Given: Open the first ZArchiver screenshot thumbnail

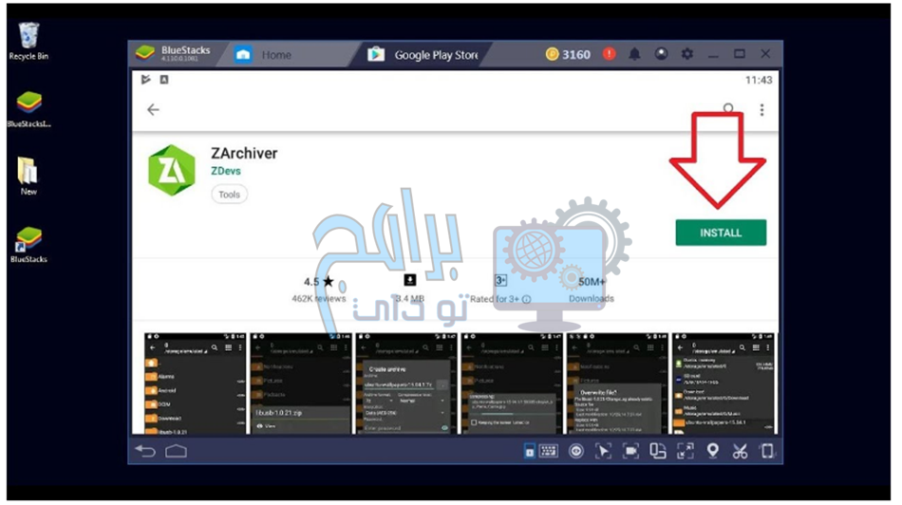Looking at the screenshot, I should point(194,383).
